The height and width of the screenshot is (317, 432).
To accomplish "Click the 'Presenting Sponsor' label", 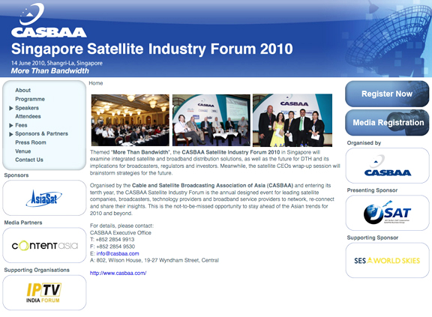I will pos(372,190).
